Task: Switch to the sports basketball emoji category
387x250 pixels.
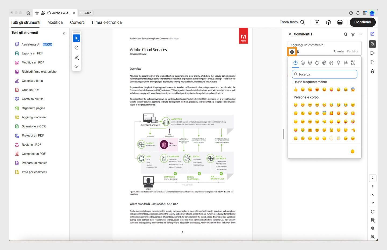Action: tap(324, 63)
